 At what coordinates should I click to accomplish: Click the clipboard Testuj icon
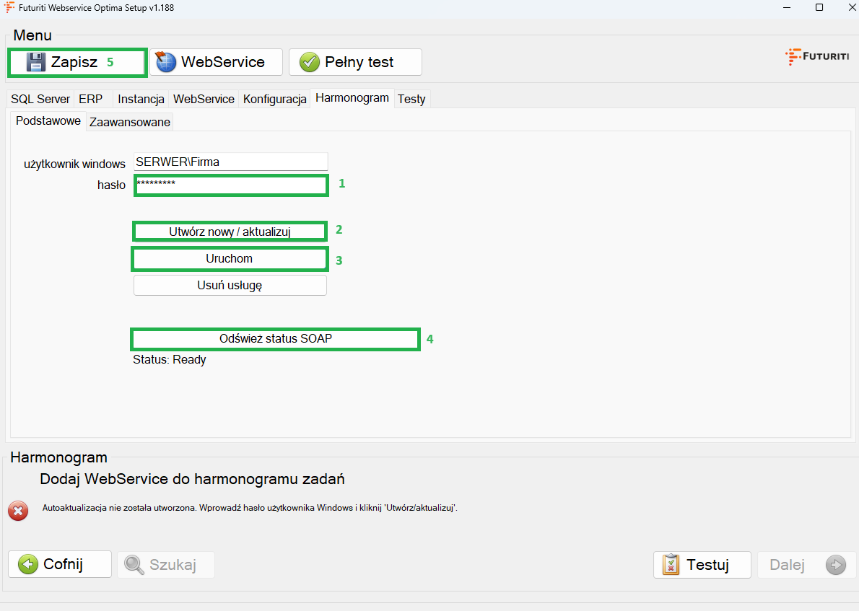671,565
